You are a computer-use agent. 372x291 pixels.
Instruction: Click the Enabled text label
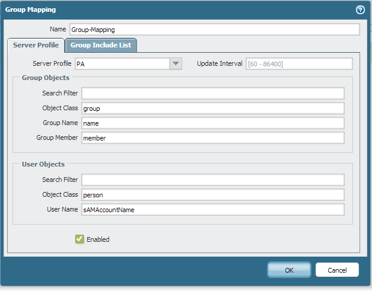[x=98, y=239]
